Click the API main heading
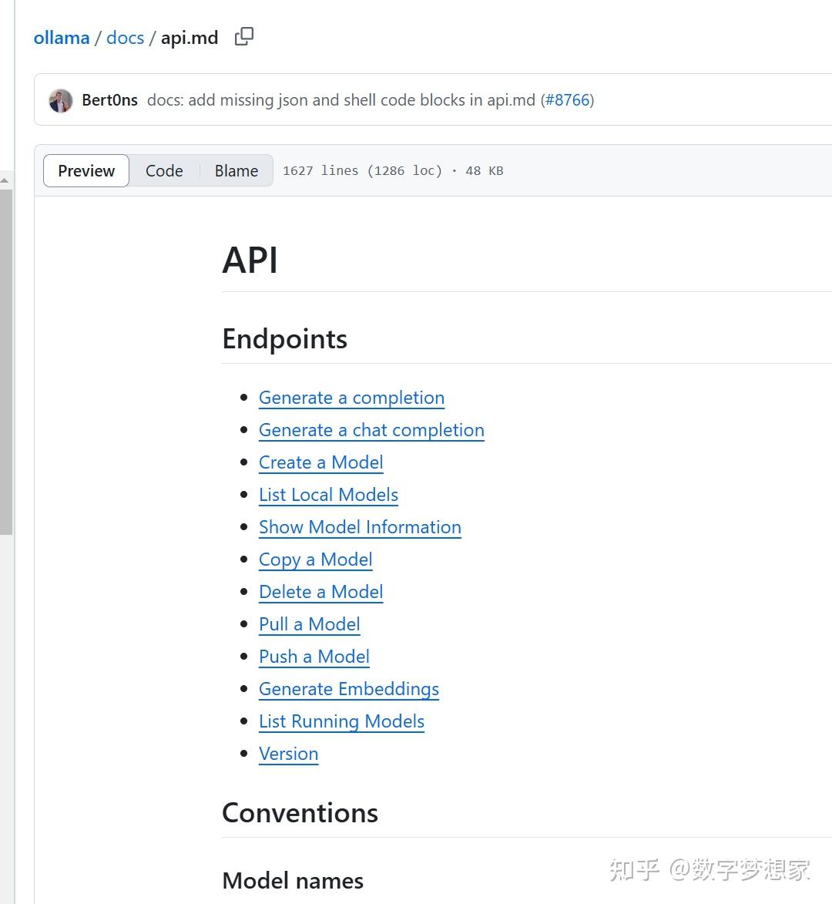This screenshot has width=832, height=904. 250,260
